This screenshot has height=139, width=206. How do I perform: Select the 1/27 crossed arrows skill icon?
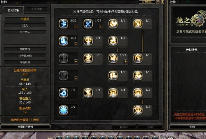[x=88, y=24]
